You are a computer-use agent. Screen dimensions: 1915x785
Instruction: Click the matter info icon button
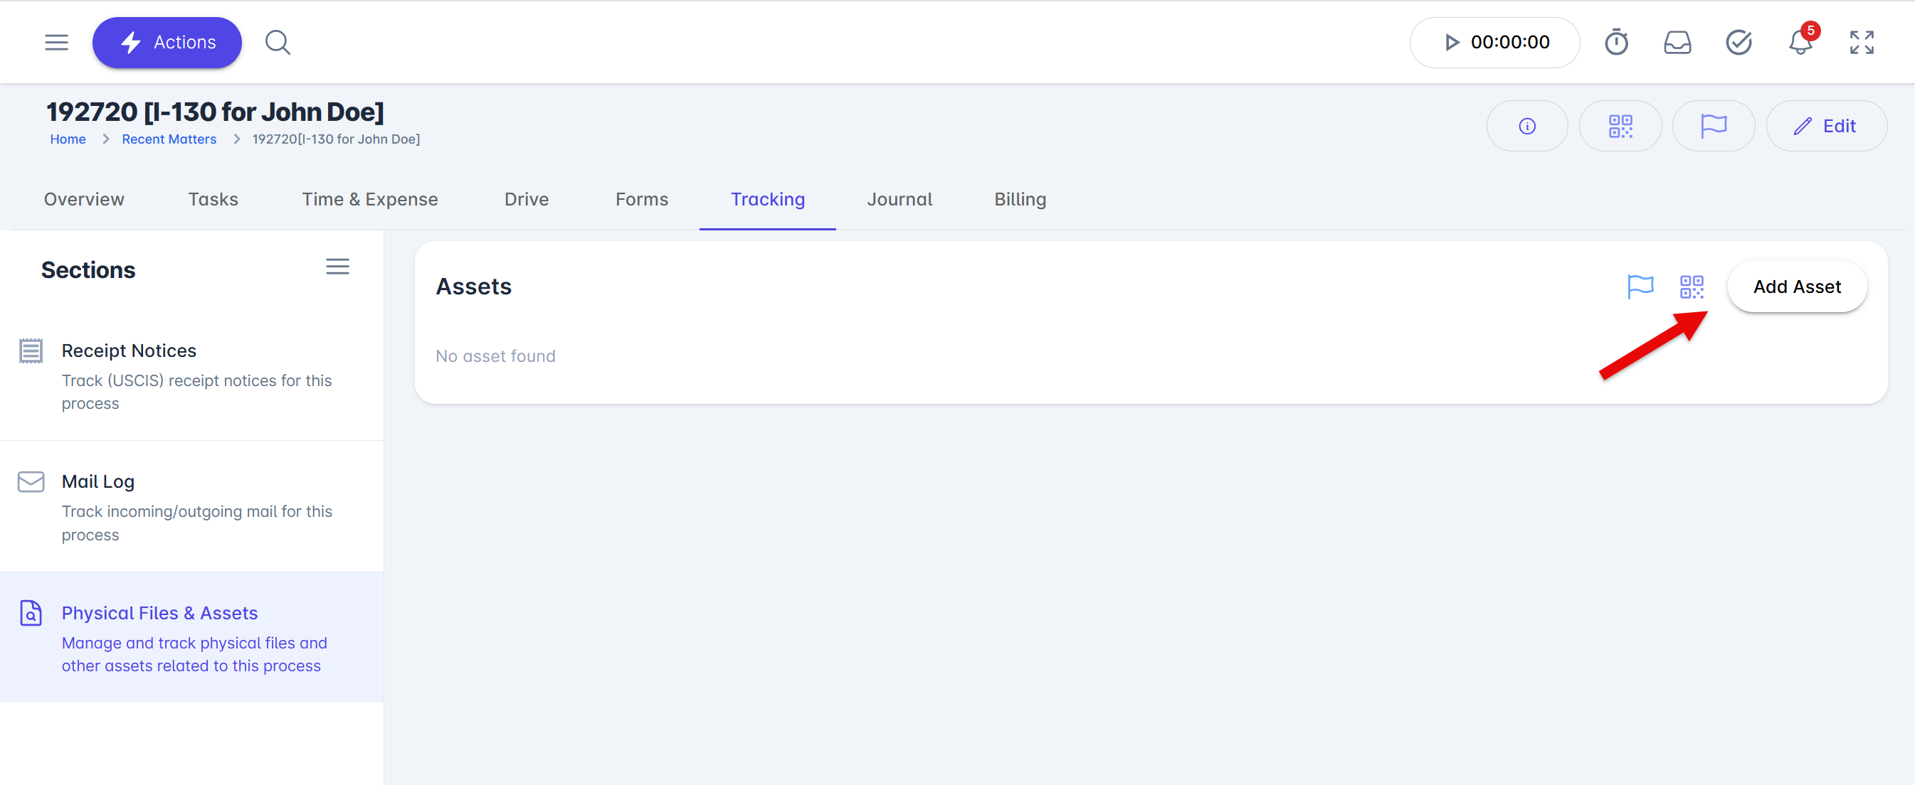tap(1527, 127)
